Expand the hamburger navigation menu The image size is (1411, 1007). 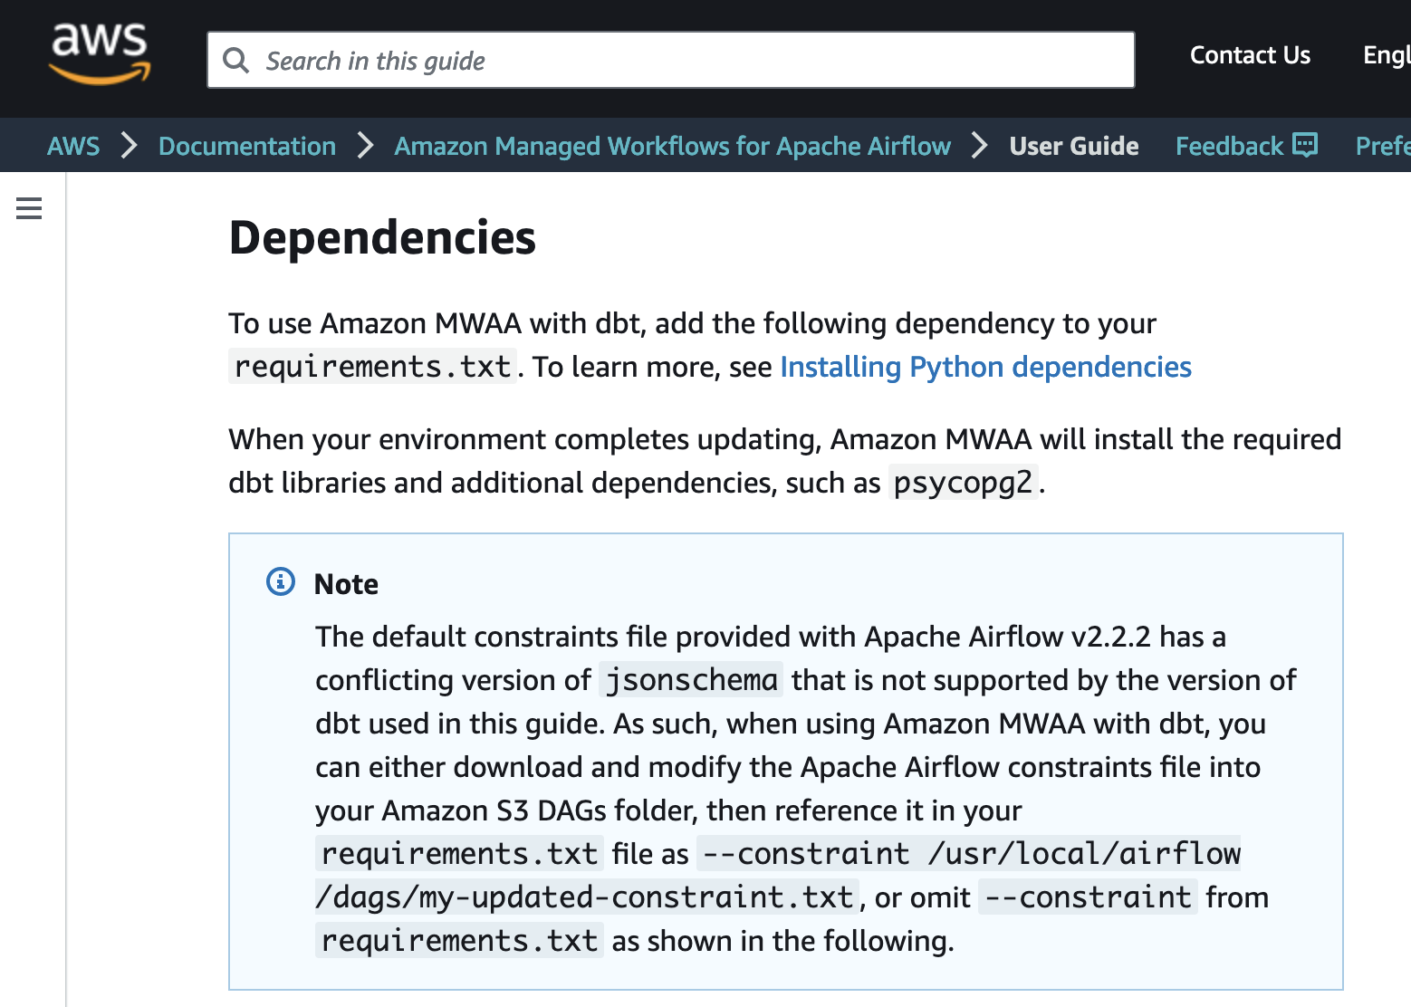tap(29, 208)
